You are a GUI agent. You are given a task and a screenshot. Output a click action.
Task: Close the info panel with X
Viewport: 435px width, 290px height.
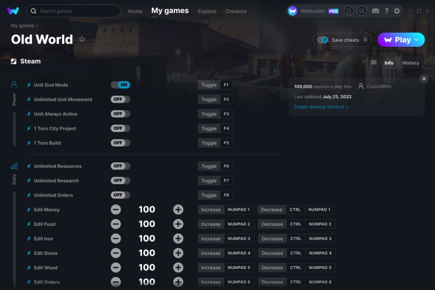424,79
